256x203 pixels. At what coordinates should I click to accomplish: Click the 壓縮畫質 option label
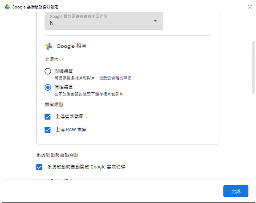pos(64,71)
